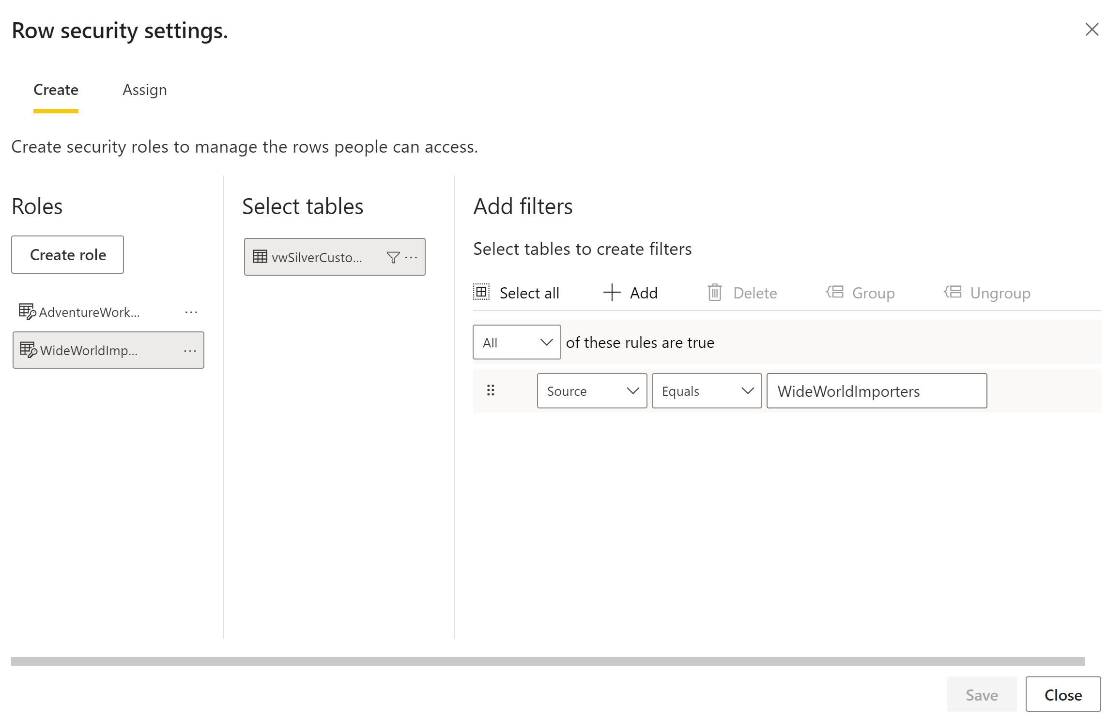The height and width of the screenshot is (719, 1108).
Task: Select the Create tab
Action: (56, 90)
